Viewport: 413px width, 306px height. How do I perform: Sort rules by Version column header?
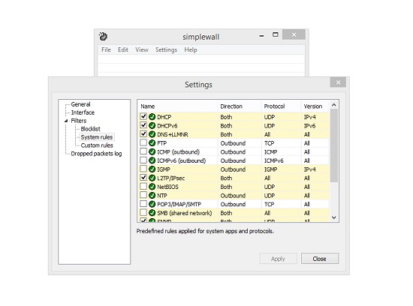pos(315,106)
